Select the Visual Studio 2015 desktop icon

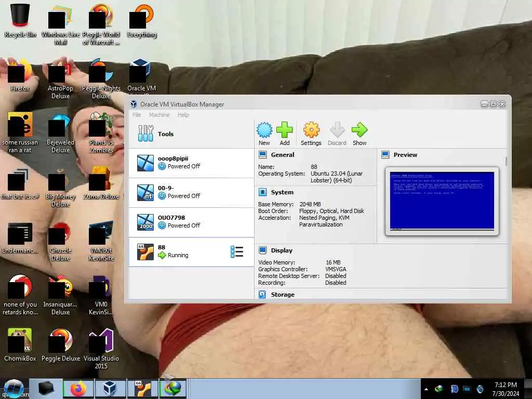[101, 349]
